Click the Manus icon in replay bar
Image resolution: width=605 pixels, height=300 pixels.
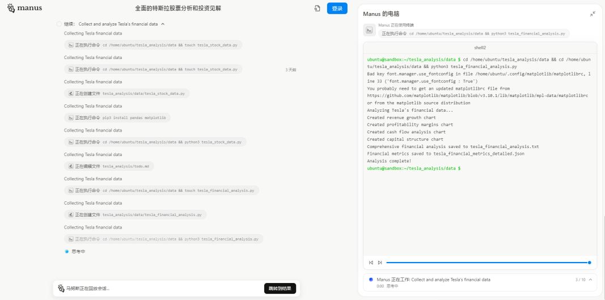(x=61, y=289)
